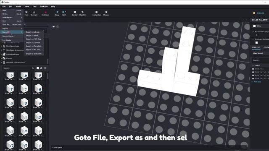
Task: Select Export as POV-Ray
Action: (x=34, y=39)
